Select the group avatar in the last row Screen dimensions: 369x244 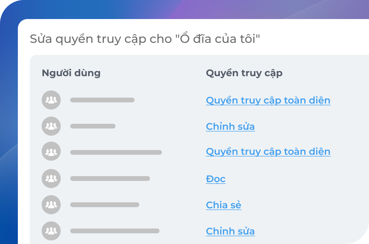(x=51, y=231)
